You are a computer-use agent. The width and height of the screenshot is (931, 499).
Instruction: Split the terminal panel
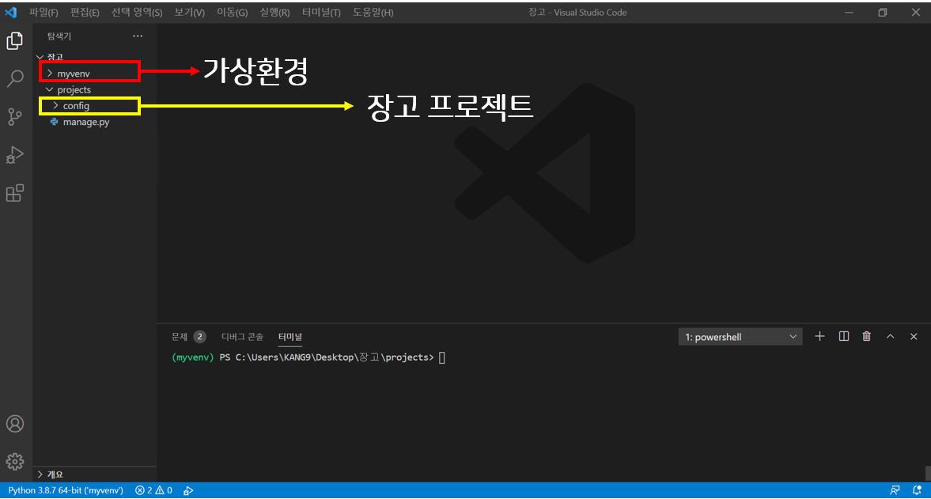point(844,336)
